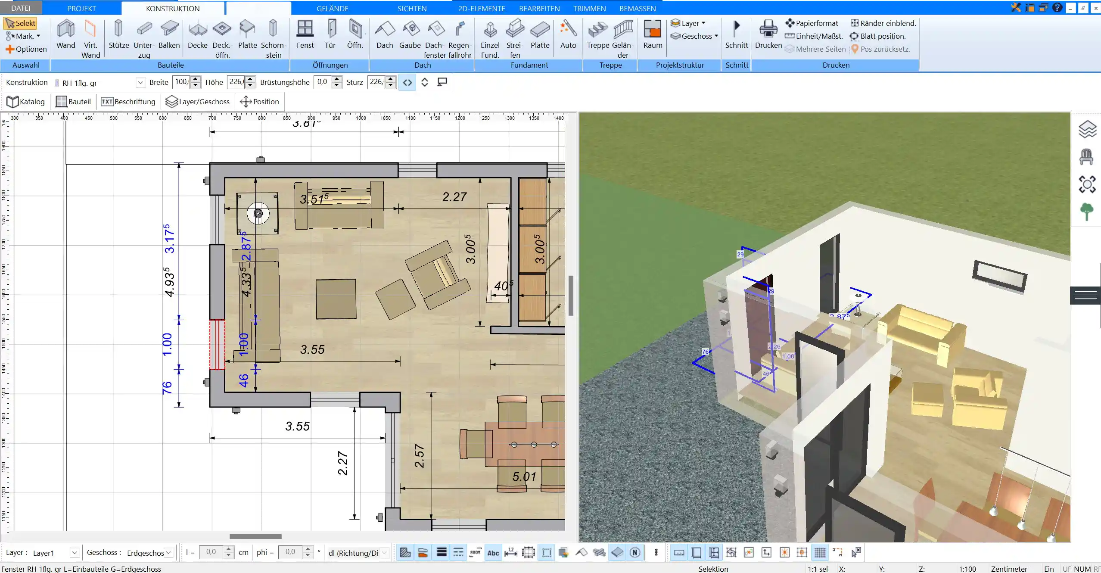The height and width of the screenshot is (573, 1101).
Task: Choose the Virt. Wand tool
Action: [x=90, y=39]
